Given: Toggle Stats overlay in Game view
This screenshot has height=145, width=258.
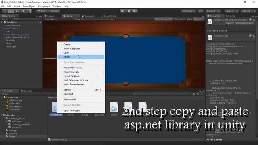Looking at the screenshot, I should [x=189, y=19].
